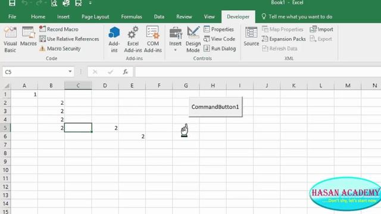Select row 1 header
The width and height of the screenshot is (381, 214).
click(5, 94)
